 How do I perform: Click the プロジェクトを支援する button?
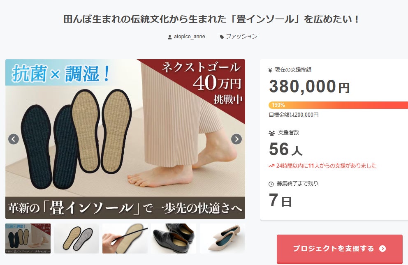[x=340, y=249]
